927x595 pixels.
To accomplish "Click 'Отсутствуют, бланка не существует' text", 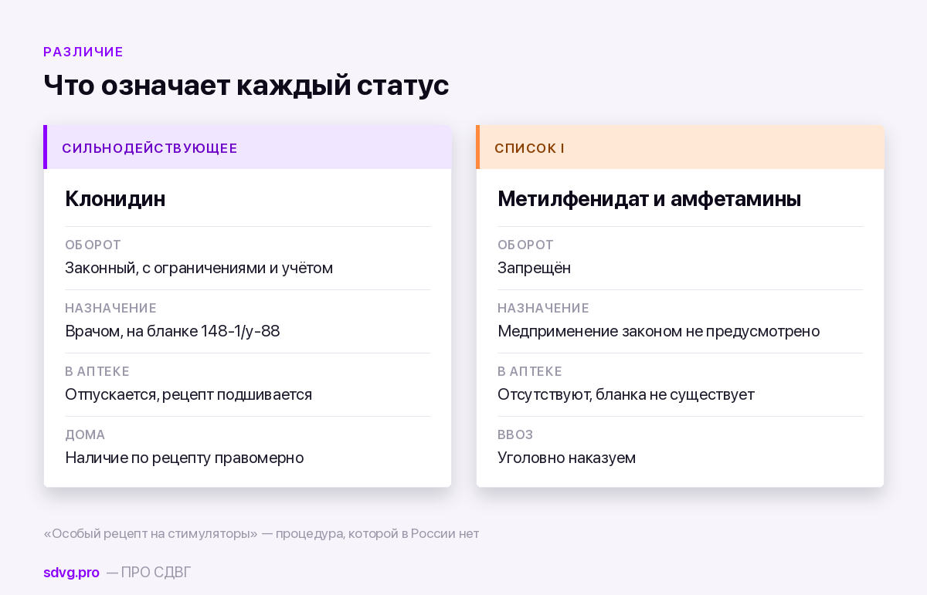I will pyautogui.click(x=626, y=395).
